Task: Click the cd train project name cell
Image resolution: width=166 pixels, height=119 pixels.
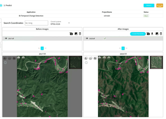Action: 107,16
